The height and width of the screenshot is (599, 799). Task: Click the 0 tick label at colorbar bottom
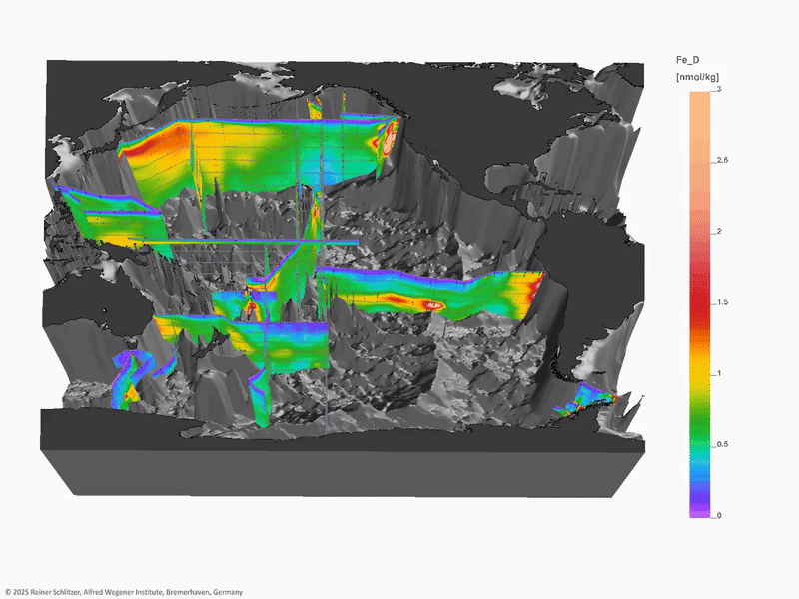[x=719, y=515]
